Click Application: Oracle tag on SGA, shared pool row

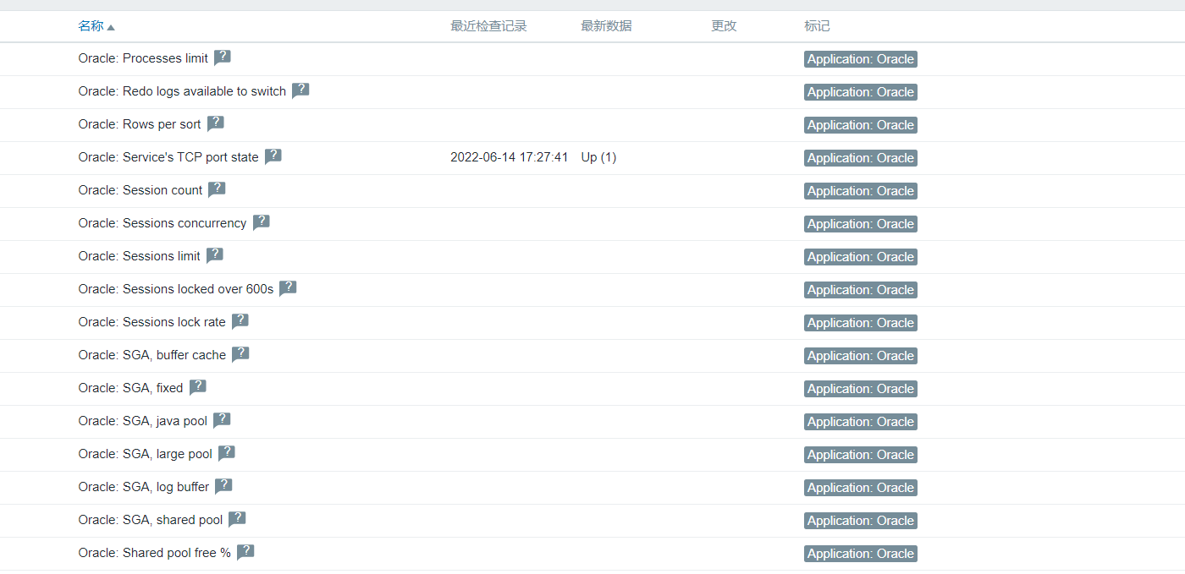point(861,521)
